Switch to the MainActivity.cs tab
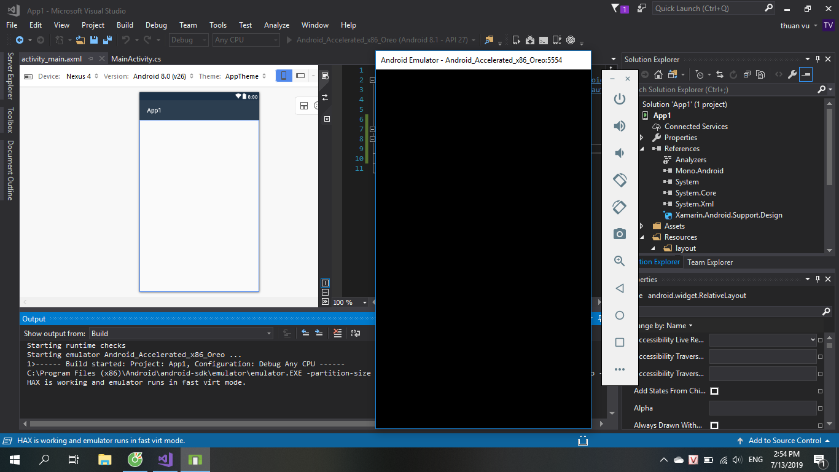 pos(136,59)
